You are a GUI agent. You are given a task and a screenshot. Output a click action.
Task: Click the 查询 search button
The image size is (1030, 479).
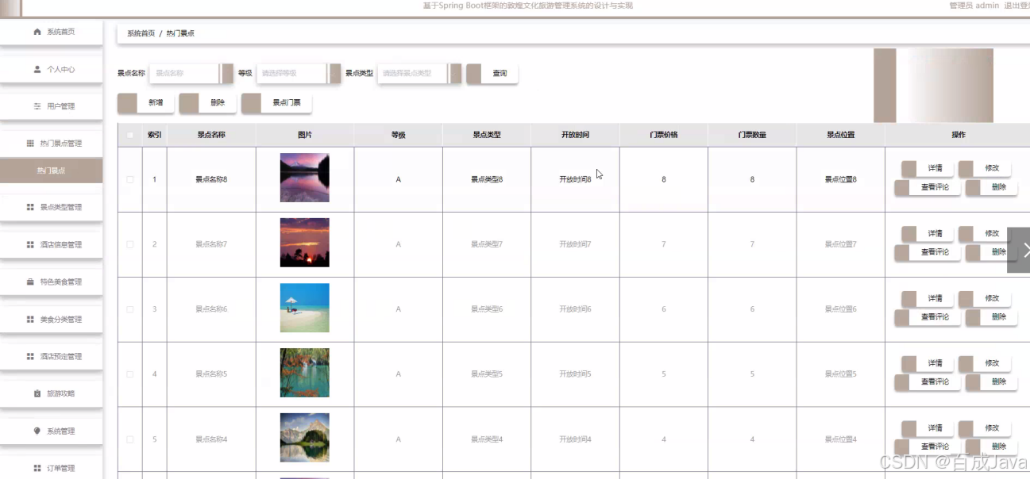pos(492,73)
